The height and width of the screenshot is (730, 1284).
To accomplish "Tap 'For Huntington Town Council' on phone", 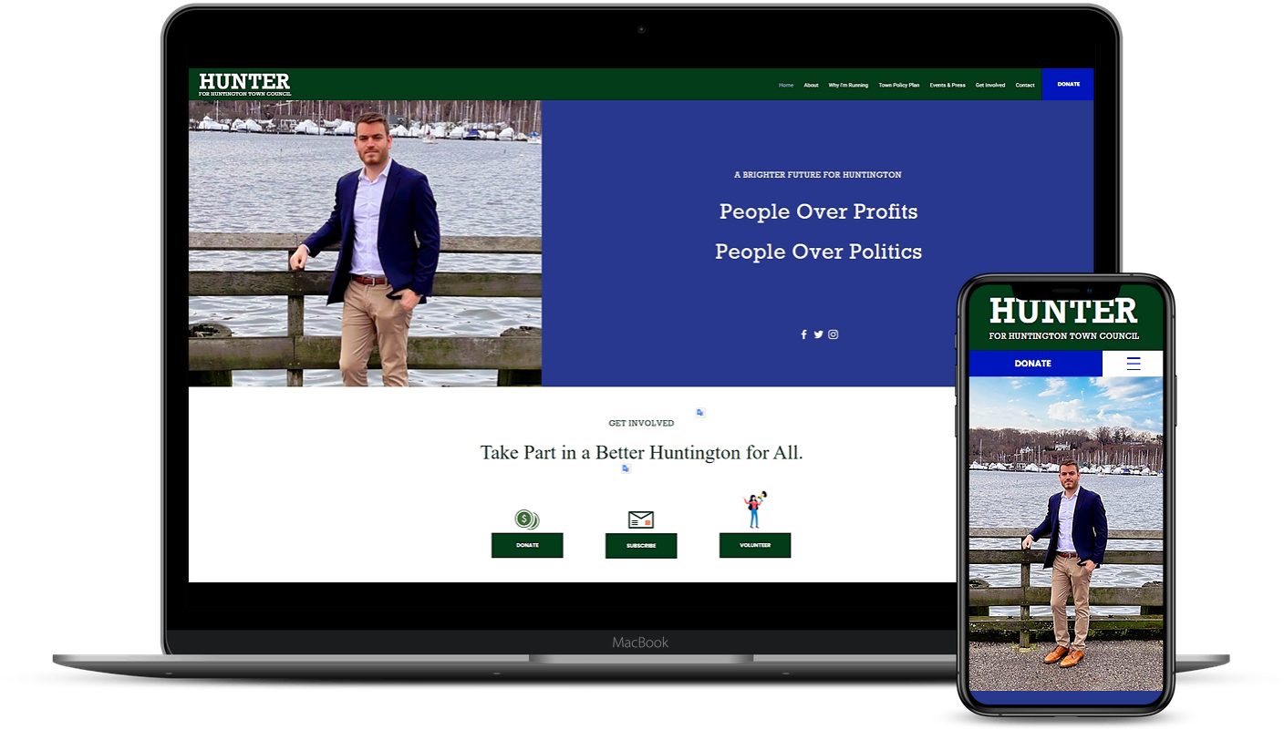I will click(1064, 335).
